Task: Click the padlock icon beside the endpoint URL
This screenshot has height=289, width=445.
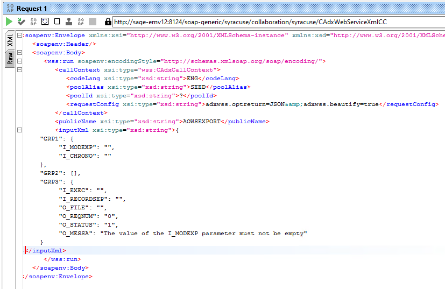Action: [x=108, y=22]
